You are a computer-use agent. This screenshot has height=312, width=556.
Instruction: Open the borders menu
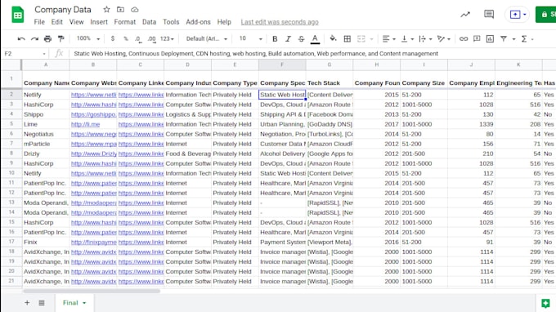347,38
